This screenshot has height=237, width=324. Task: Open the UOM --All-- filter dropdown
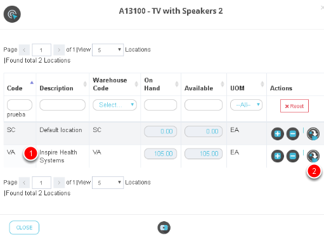click(x=246, y=105)
